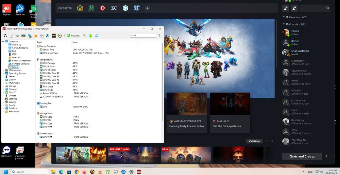Viewport: 340px width, 175px height.
Task: Expand the Server tree node
Action: [3, 77]
